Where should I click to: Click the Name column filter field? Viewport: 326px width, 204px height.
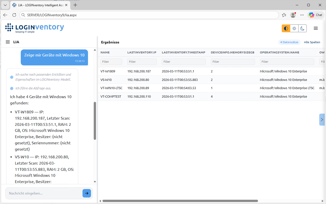coord(111,62)
